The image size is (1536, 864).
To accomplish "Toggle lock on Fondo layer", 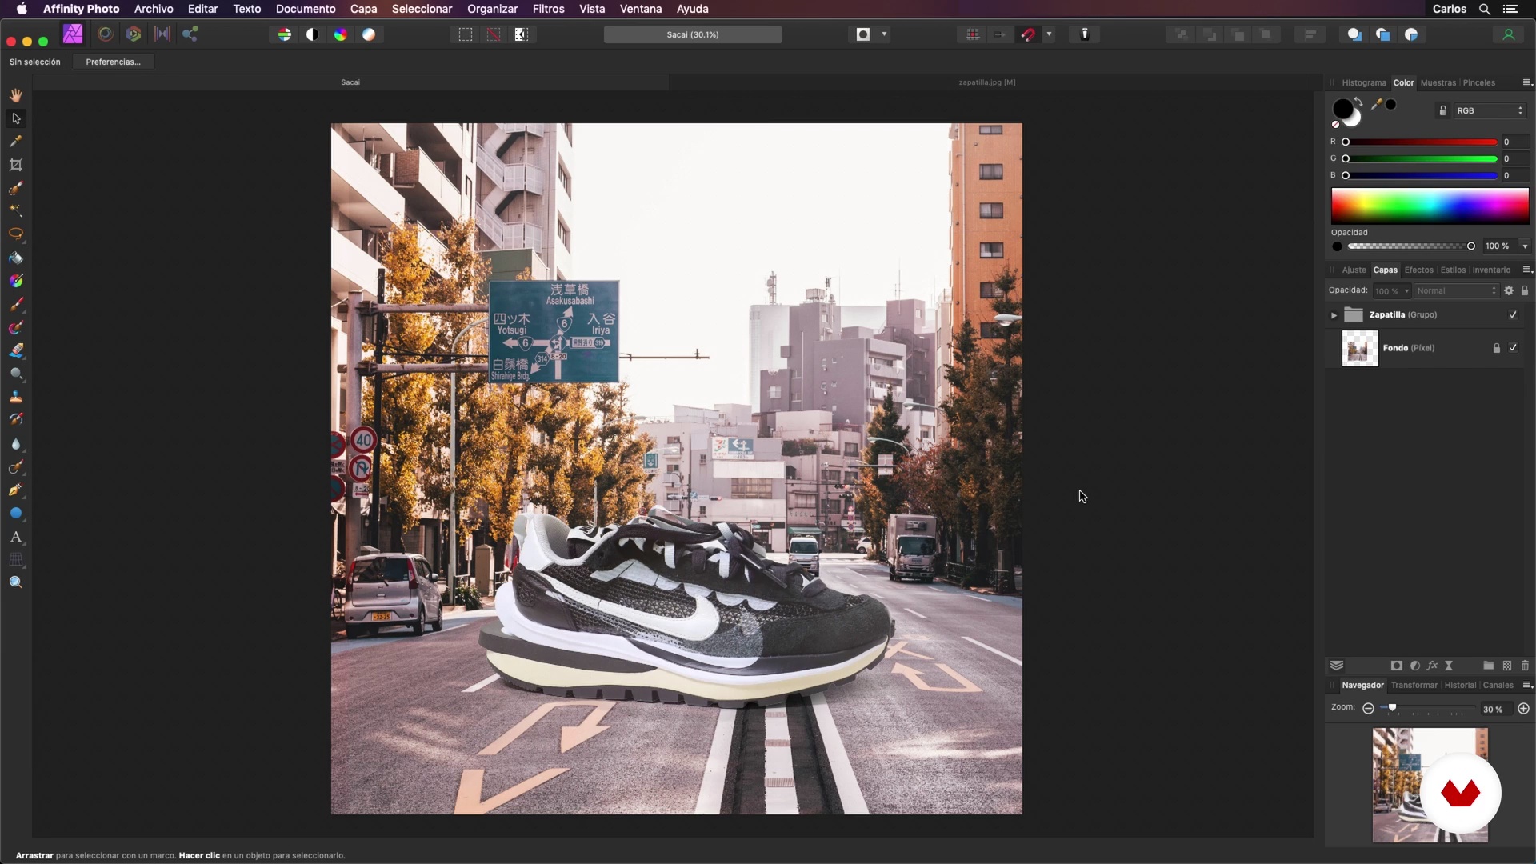I will point(1497,348).
